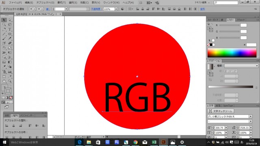Set paint mode to Gradient in toolbox
This screenshot has width=260, height=146.
pyautogui.click(x=7, y=98)
